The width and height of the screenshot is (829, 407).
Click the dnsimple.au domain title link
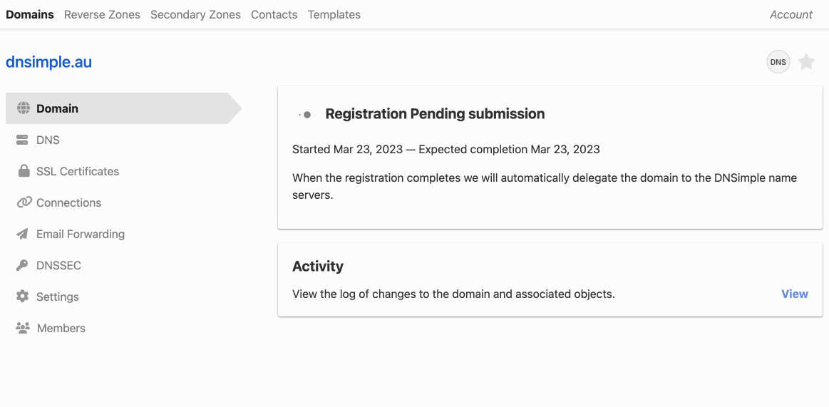48,62
